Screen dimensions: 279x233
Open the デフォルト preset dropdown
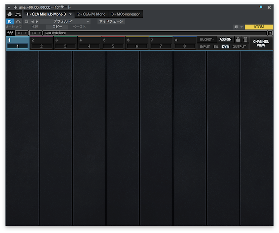point(65,21)
